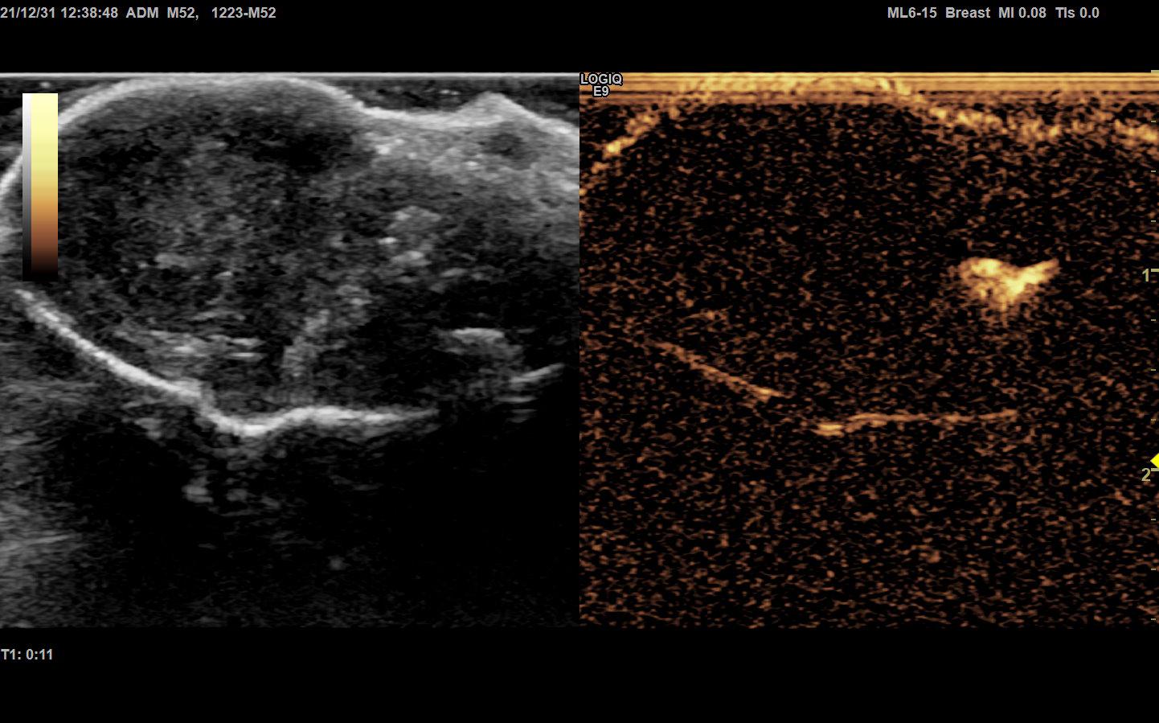Click the ML6-15 probe label
This screenshot has height=723, width=1159.
click(911, 13)
